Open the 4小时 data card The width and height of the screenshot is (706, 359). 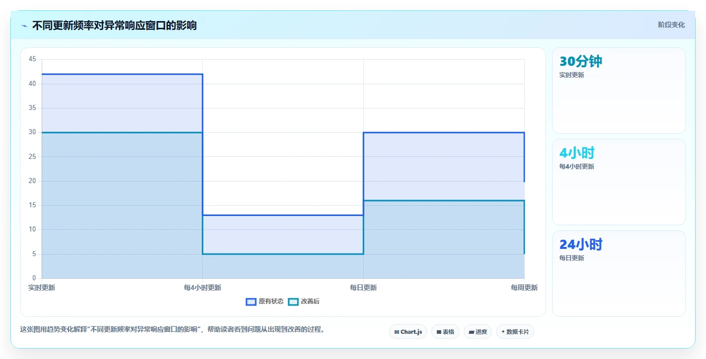point(619,182)
